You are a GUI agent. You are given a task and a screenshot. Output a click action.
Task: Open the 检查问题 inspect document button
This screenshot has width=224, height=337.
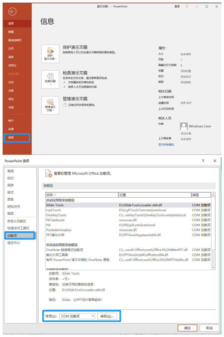(x=50, y=79)
